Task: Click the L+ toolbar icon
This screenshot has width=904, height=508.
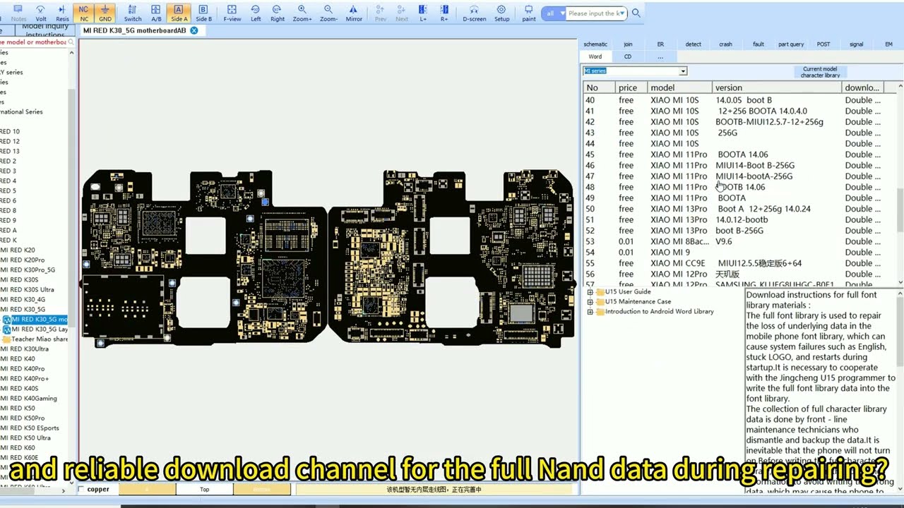Action: point(423,13)
